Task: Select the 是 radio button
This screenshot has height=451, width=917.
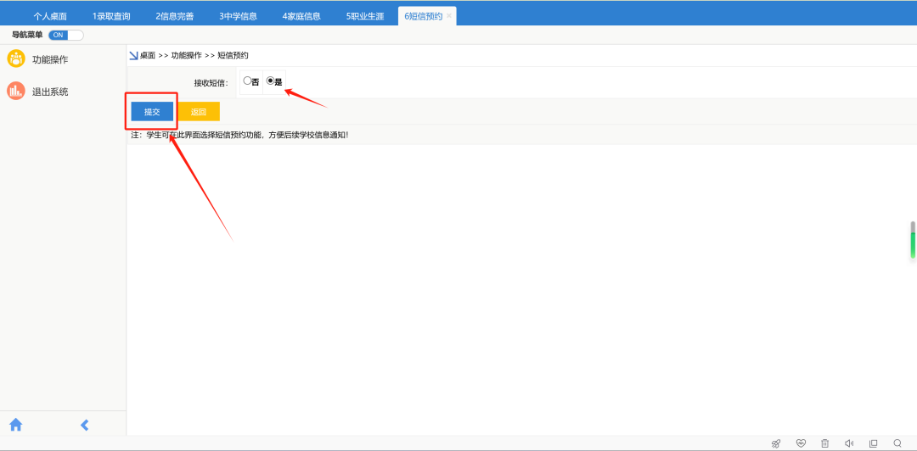Action: pos(271,81)
